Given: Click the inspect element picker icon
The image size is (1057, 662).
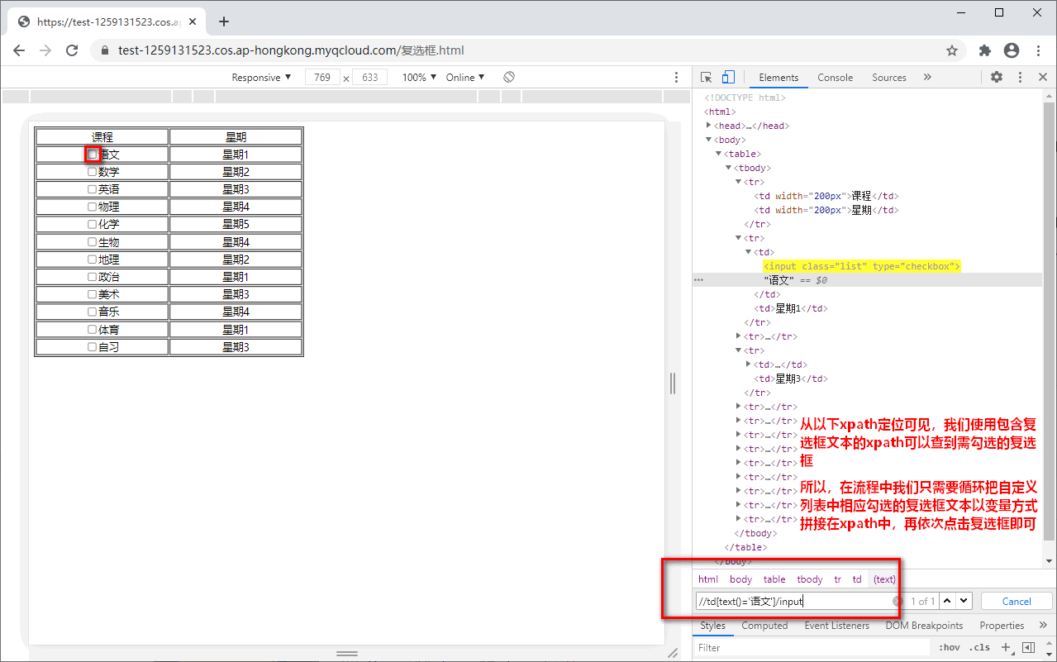Looking at the screenshot, I should pos(706,77).
